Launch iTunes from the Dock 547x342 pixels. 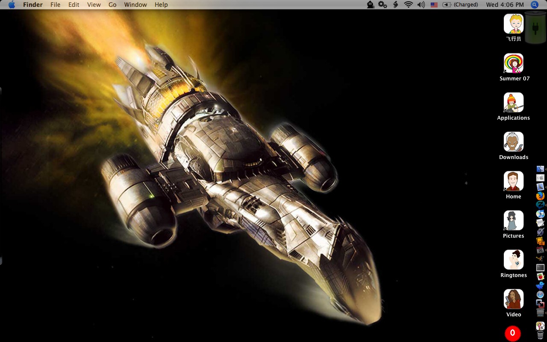(x=540, y=214)
